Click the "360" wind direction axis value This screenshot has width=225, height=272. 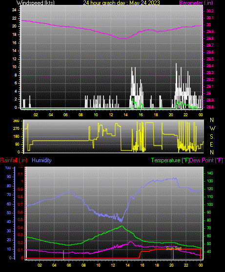[16, 121]
